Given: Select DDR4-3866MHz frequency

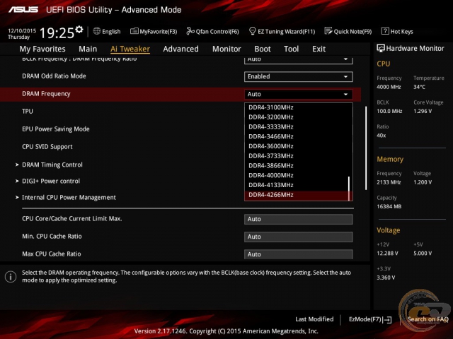Looking at the screenshot, I should pyautogui.click(x=297, y=166).
